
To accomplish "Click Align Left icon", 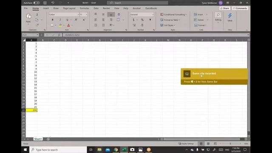I will click(96, 20).
